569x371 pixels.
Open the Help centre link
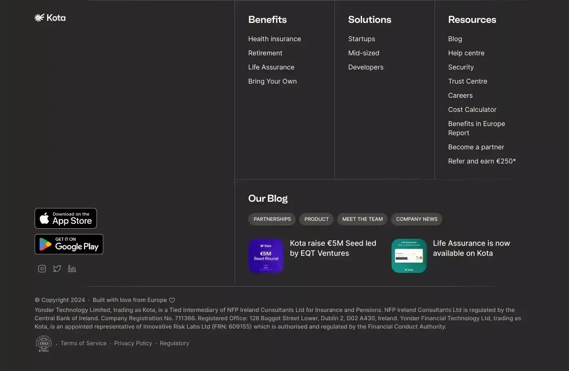466,53
